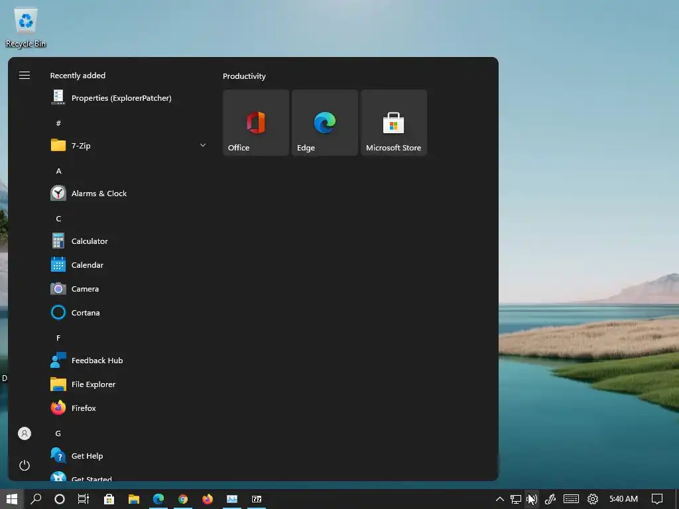Switch to Chrome on the taskbar
679x509 pixels.
click(183, 499)
